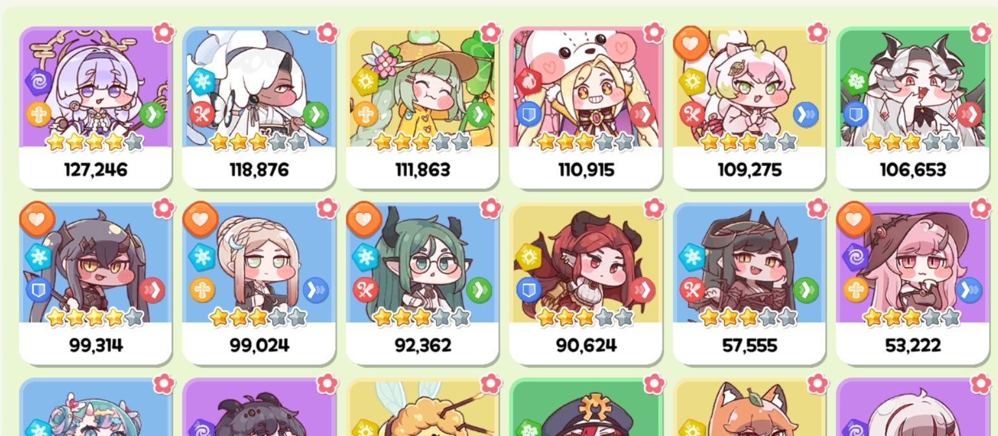
Task: Click the green arrow icon on the 57,555 card
Action: pyautogui.click(x=805, y=289)
